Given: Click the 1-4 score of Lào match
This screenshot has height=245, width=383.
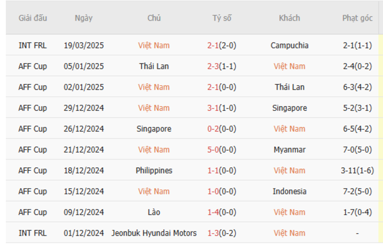Looking at the screenshot, I should [214, 212].
